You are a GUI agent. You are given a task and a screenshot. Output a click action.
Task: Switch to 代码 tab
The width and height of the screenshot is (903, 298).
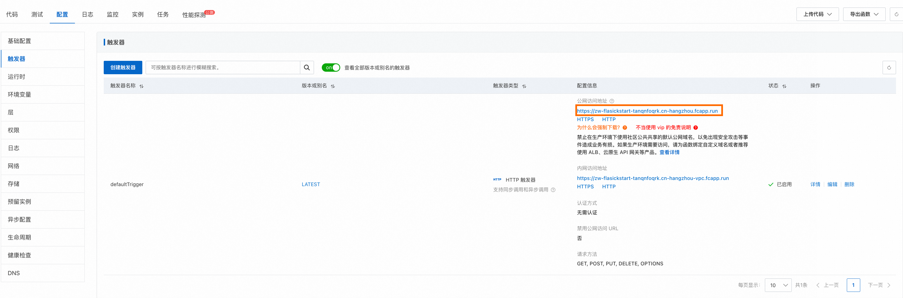click(12, 14)
